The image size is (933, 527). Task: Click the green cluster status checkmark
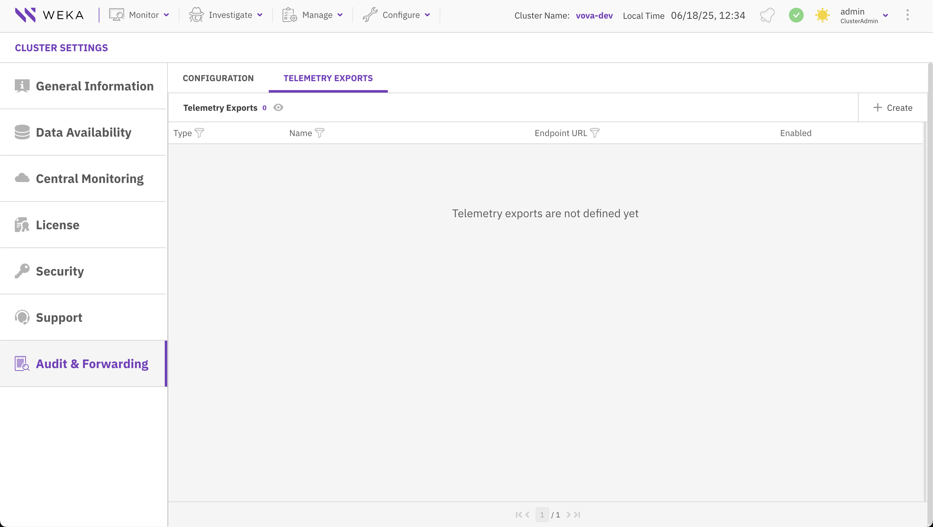(x=796, y=15)
